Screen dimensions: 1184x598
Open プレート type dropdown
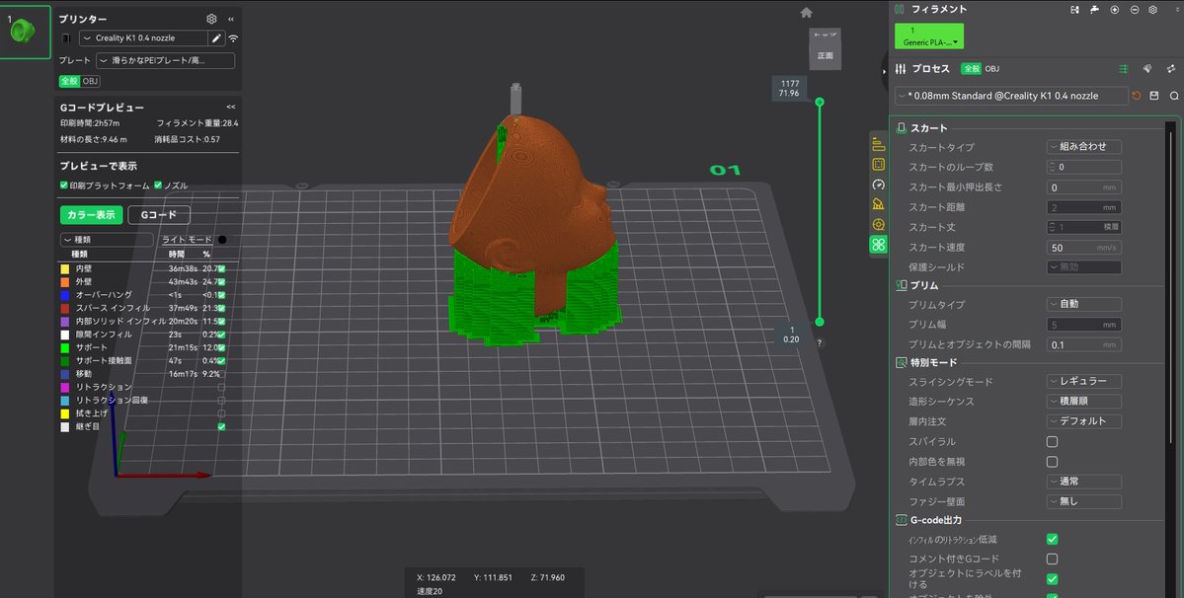(165, 60)
